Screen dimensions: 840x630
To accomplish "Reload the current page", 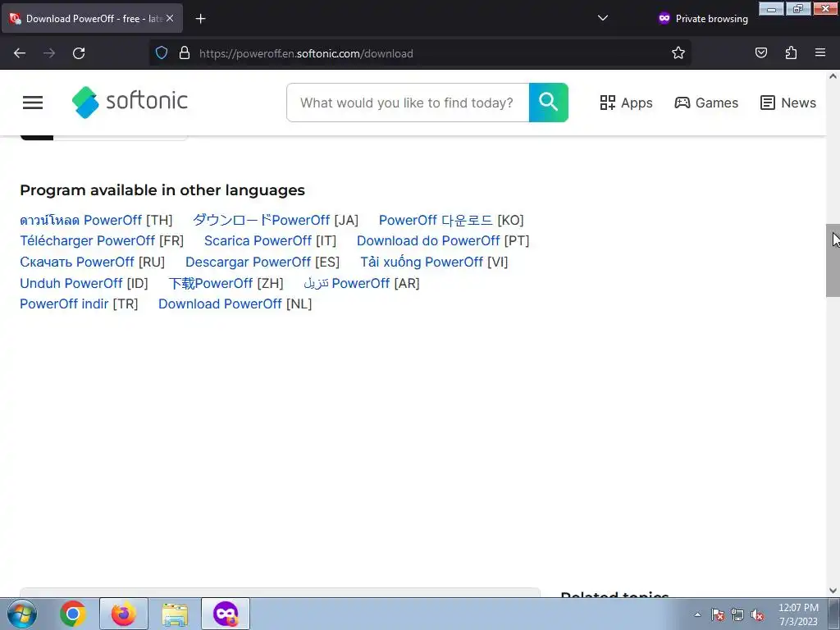I will [79, 53].
